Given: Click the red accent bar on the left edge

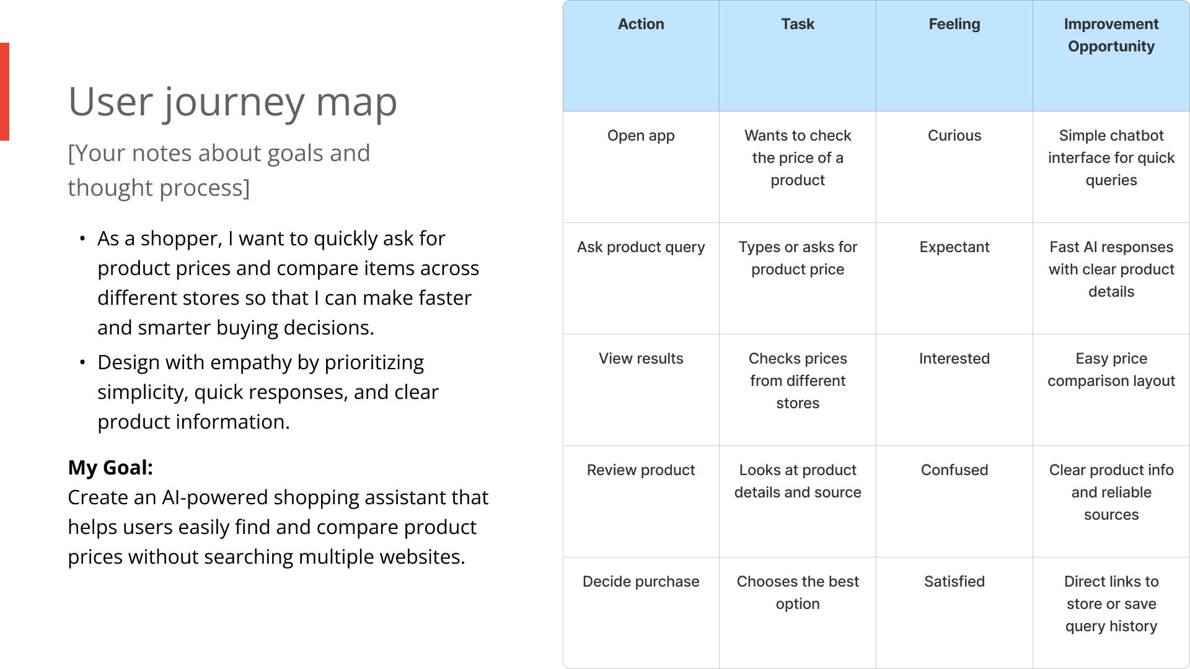Looking at the screenshot, I should click(4, 92).
